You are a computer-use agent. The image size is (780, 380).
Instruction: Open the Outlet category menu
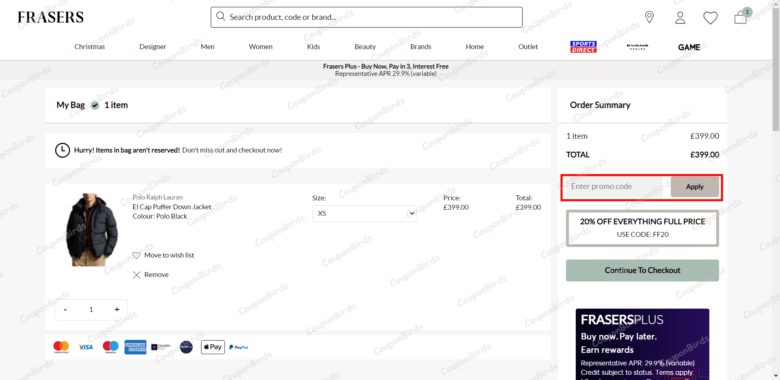click(527, 46)
